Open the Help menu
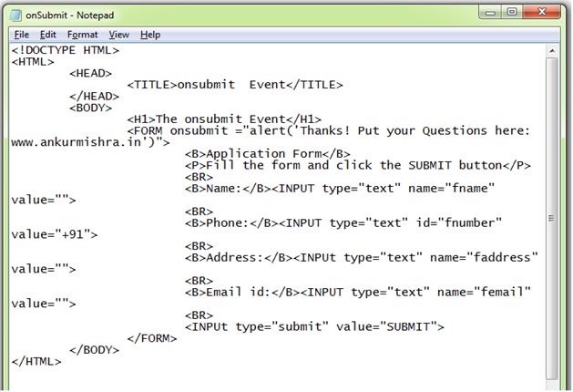This screenshot has height=392, width=573. 150,35
